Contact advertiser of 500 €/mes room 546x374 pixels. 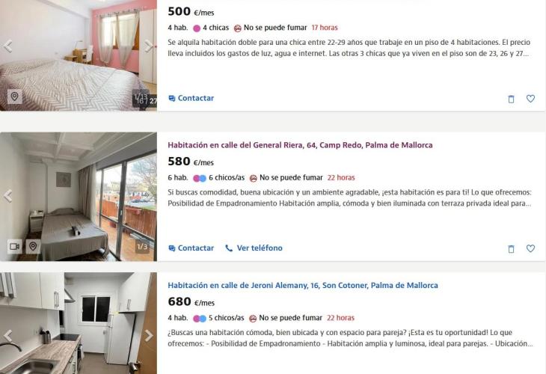pyautogui.click(x=191, y=98)
